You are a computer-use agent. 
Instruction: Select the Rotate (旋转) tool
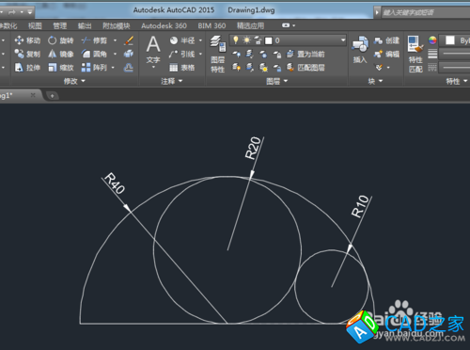61,40
